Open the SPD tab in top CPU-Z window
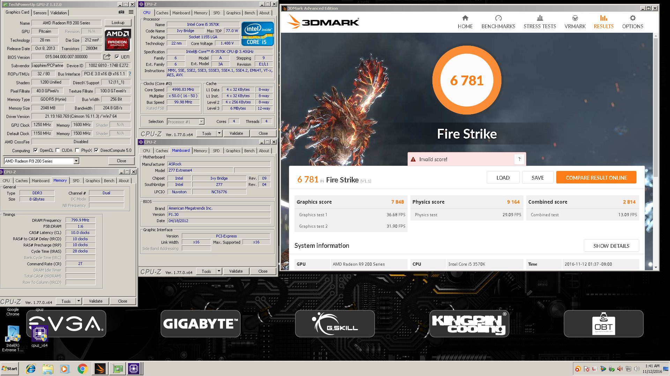 (x=217, y=13)
